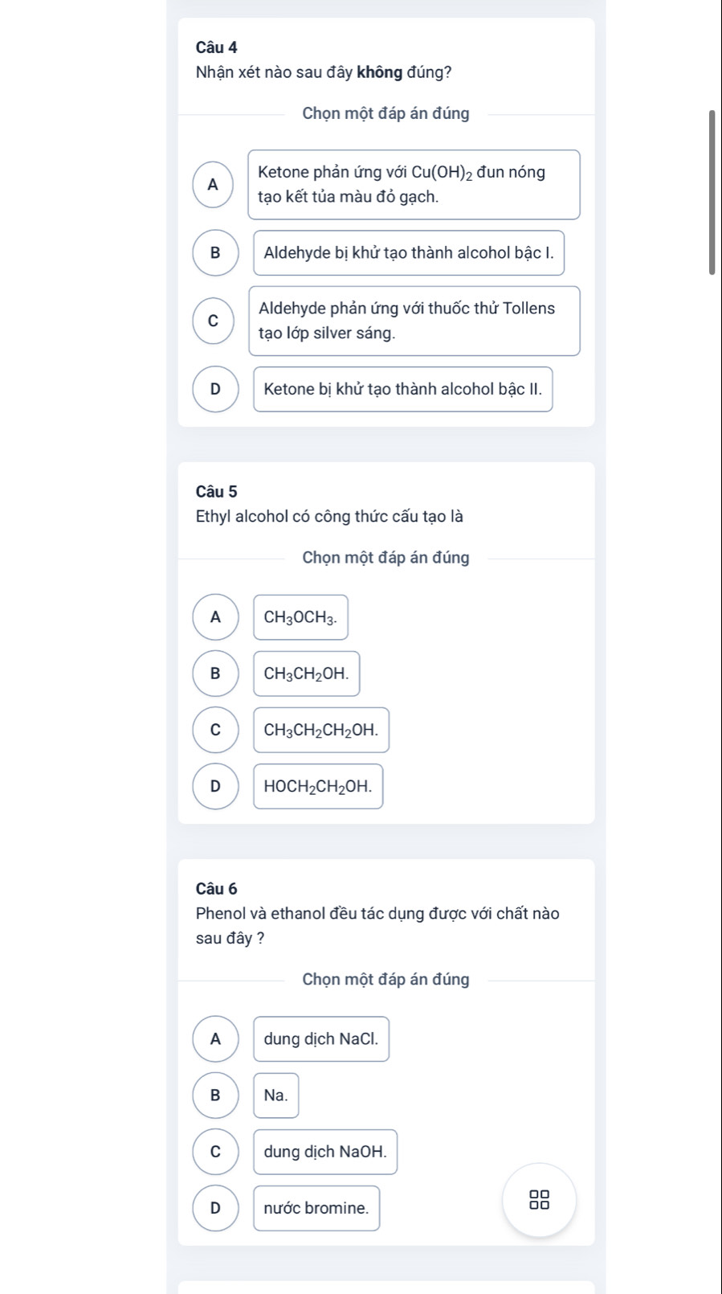This screenshot has height=1294, width=722.
Task: Select radio A for Câu 6
Action: click(215, 1038)
